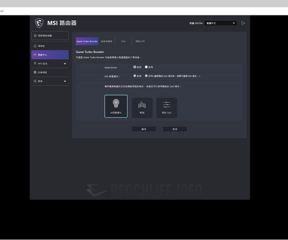The image size is (288, 240).
Task: Select 遊戲中心 in the sidebar
Action: coord(50,55)
